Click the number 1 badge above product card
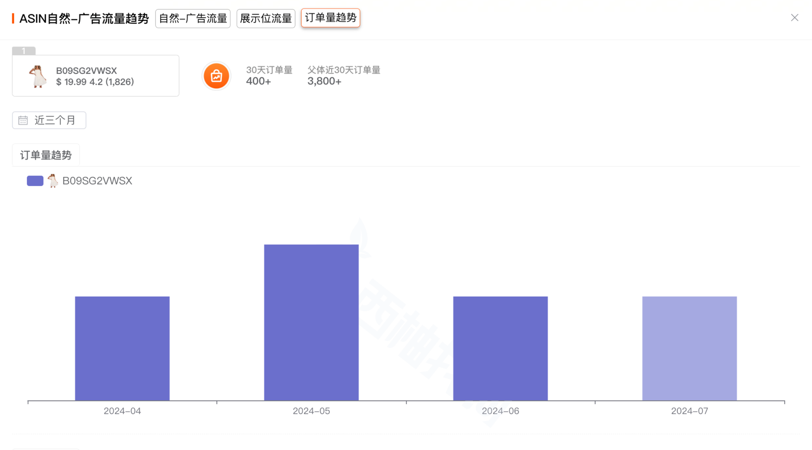The height and width of the screenshot is (450, 812). (24, 51)
